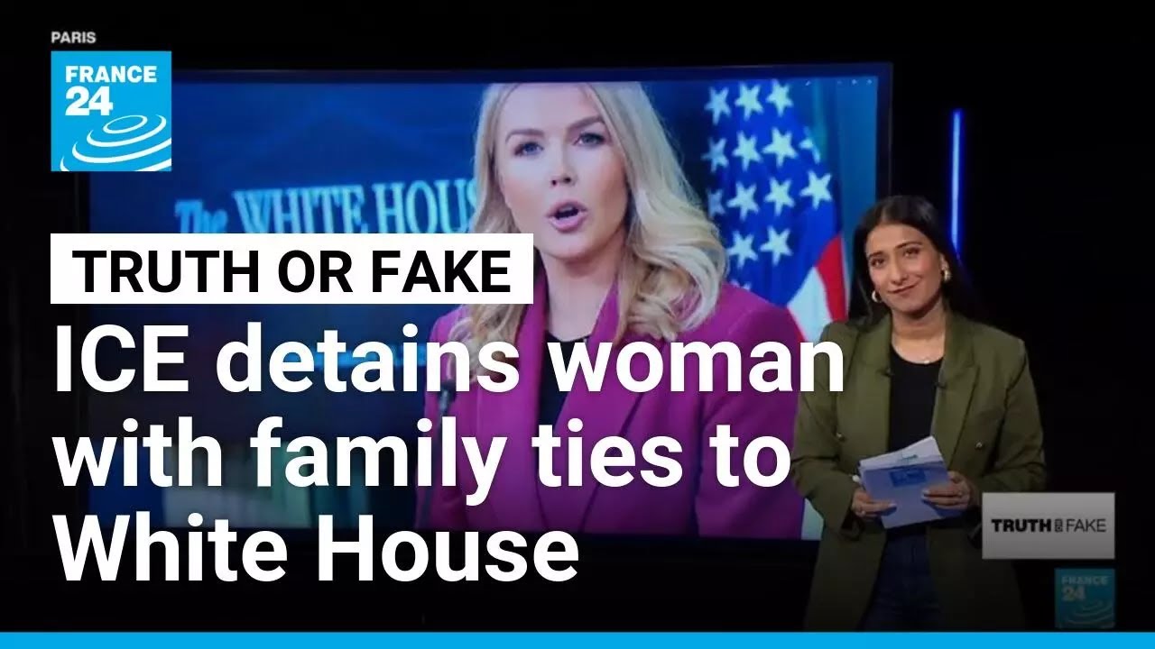Screen dimensions: 1155x649
Task: Click the blue progress bar at bottom
Action: (x=577, y=640)
